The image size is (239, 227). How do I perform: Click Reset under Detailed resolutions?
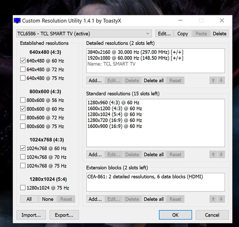(x=175, y=81)
